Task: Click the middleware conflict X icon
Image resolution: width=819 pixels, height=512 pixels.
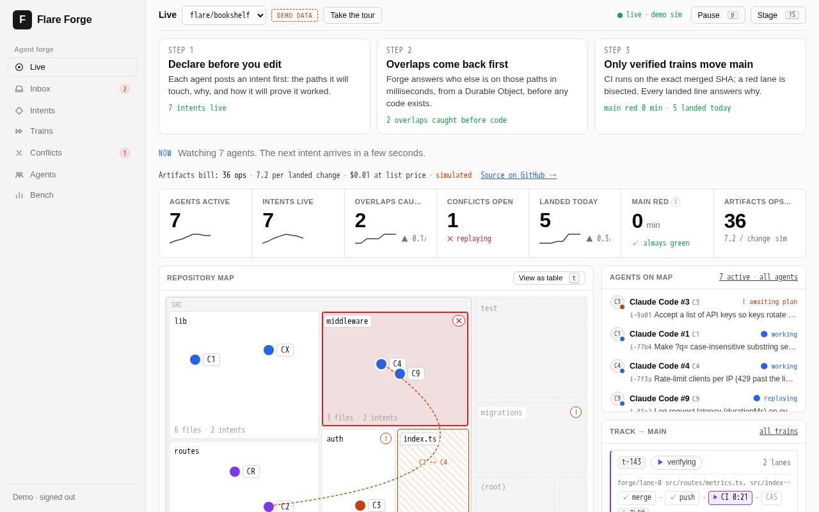Action: click(x=459, y=321)
